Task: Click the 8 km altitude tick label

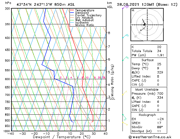Action: [109, 33]
